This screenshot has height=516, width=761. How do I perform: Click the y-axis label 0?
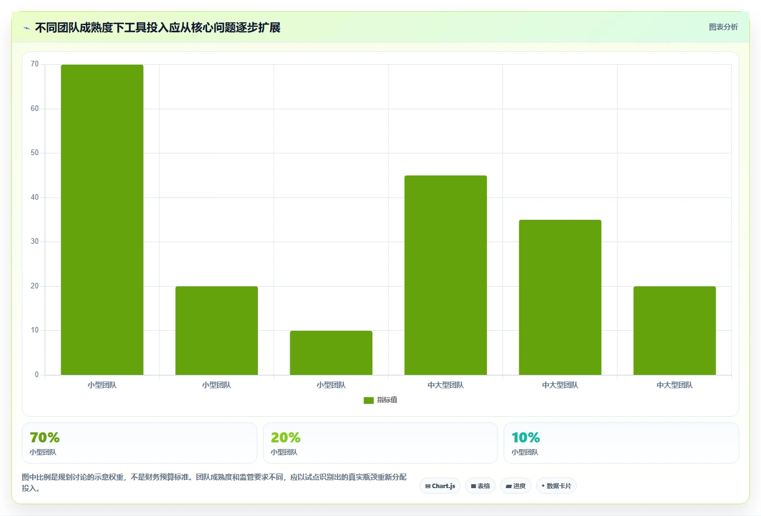tap(37, 375)
